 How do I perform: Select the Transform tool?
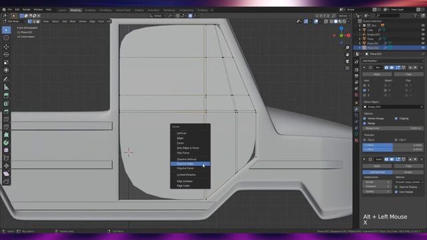tap(6, 70)
